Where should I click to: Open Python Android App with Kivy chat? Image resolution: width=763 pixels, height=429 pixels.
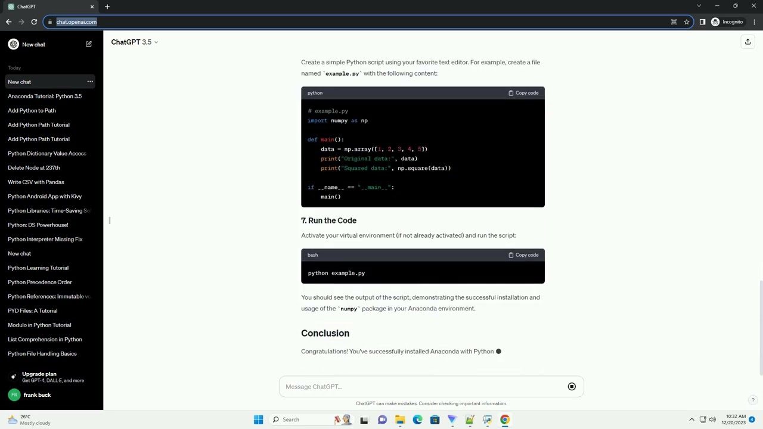45,196
